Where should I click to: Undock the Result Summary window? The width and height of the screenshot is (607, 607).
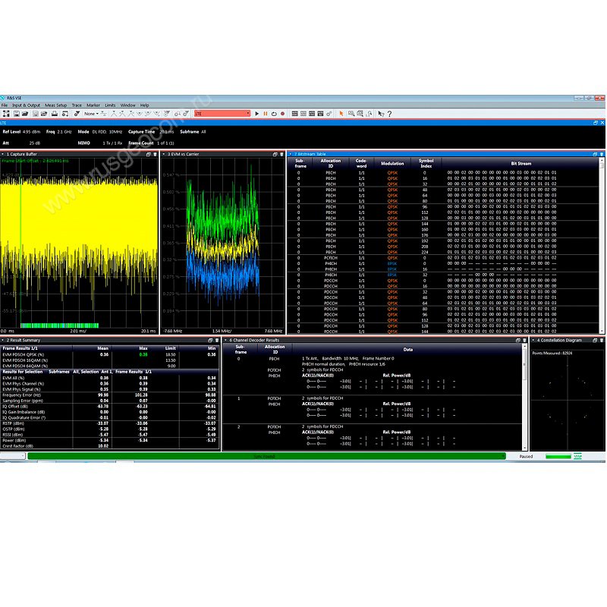pyautogui.click(x=210, y=340)
